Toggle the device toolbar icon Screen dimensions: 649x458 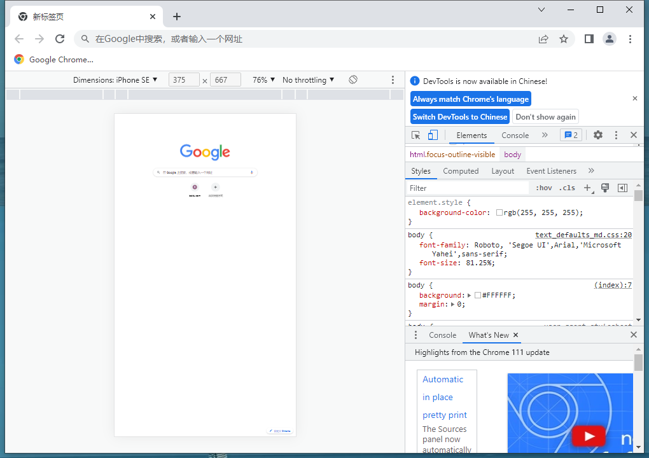(x=433, y=135)
